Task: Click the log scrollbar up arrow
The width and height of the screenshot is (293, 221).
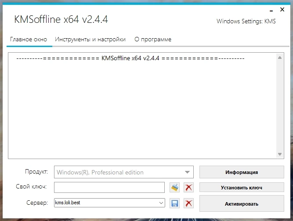Action: point(280,58)
